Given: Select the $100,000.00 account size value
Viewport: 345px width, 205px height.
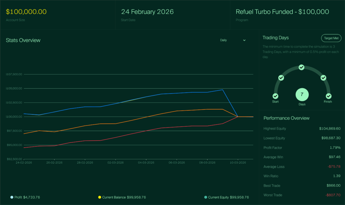Looking at the screenshot, I should [x=26, y=12].
